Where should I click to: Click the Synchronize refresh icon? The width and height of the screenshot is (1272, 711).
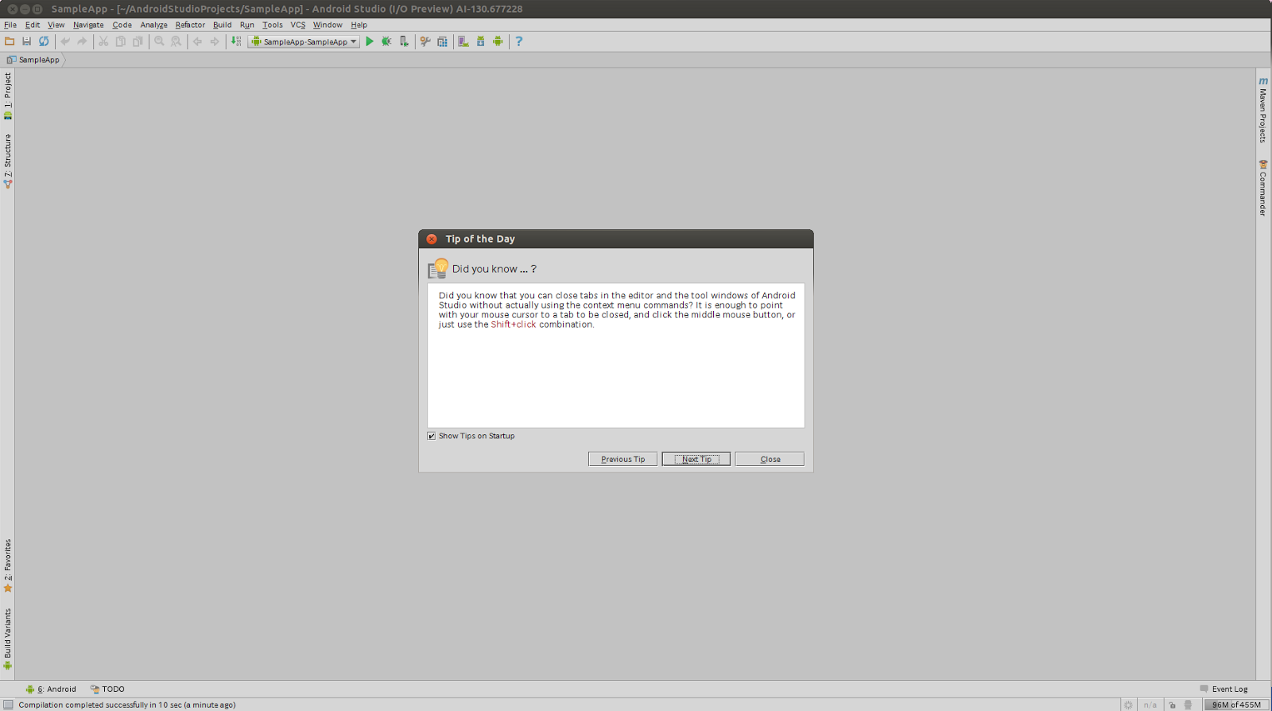(44, 41)
